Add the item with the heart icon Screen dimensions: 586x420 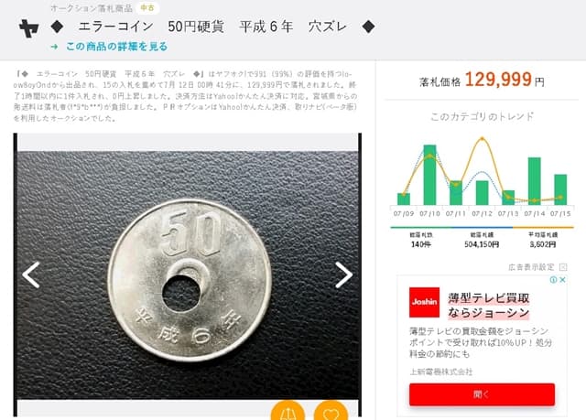[x=331, y=411]
